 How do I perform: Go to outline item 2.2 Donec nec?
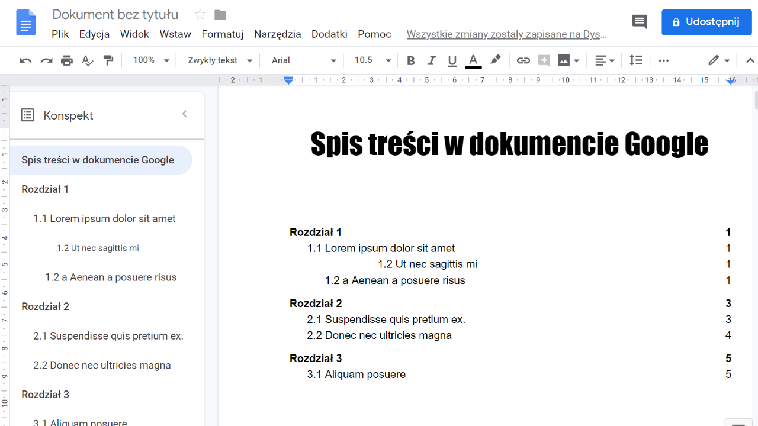(x=102, y=365)
